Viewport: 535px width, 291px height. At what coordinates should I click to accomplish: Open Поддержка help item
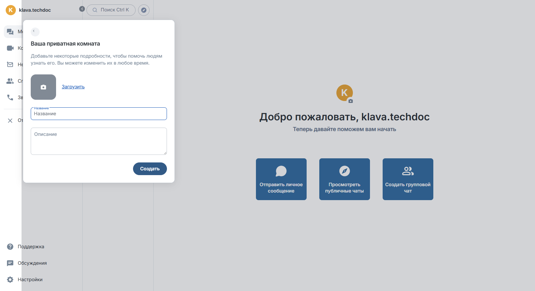25,247
